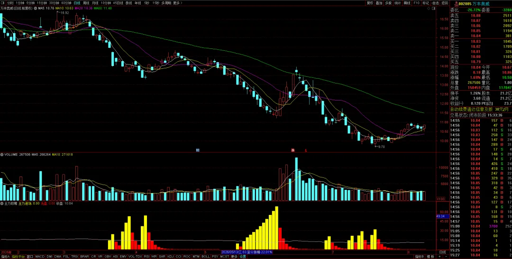Click the 多股 multi-stock button
The height and width of the screenshot is (259, 512).
[x=388, y=3]
